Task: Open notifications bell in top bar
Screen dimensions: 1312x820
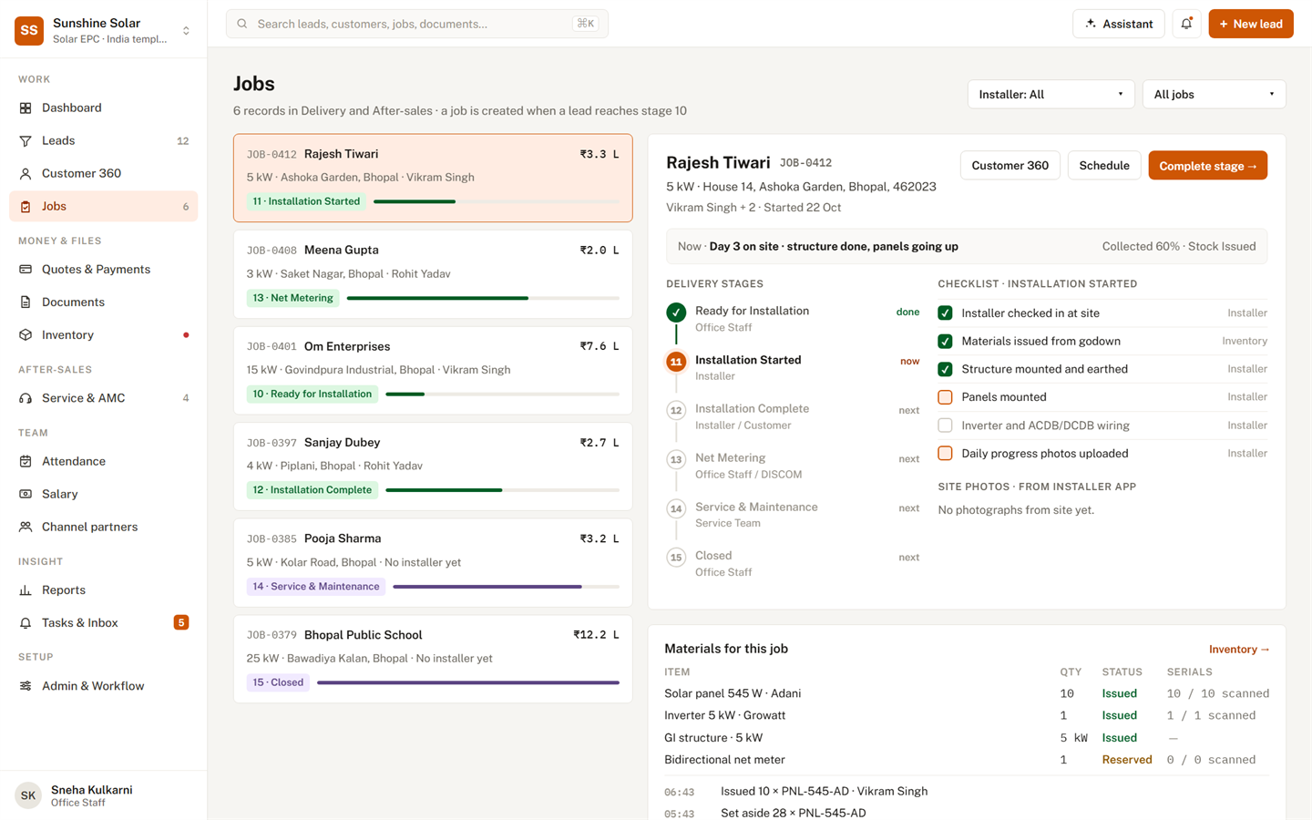Action: [x=1186, y=24]
